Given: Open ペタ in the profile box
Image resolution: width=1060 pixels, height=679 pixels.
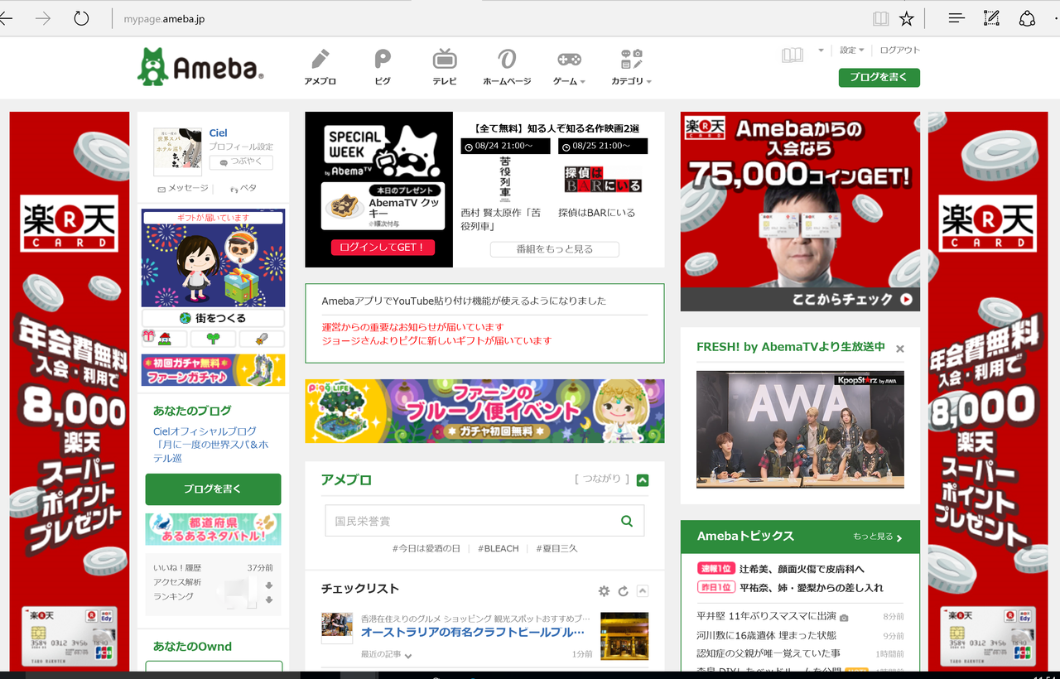Looking at the screenshot, I should [243, 189].
